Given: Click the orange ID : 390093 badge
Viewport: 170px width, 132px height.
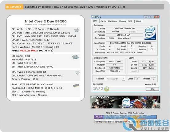Looking at the screenshot, I should coord(14,7).
